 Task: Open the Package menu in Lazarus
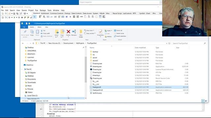(43, 10)
